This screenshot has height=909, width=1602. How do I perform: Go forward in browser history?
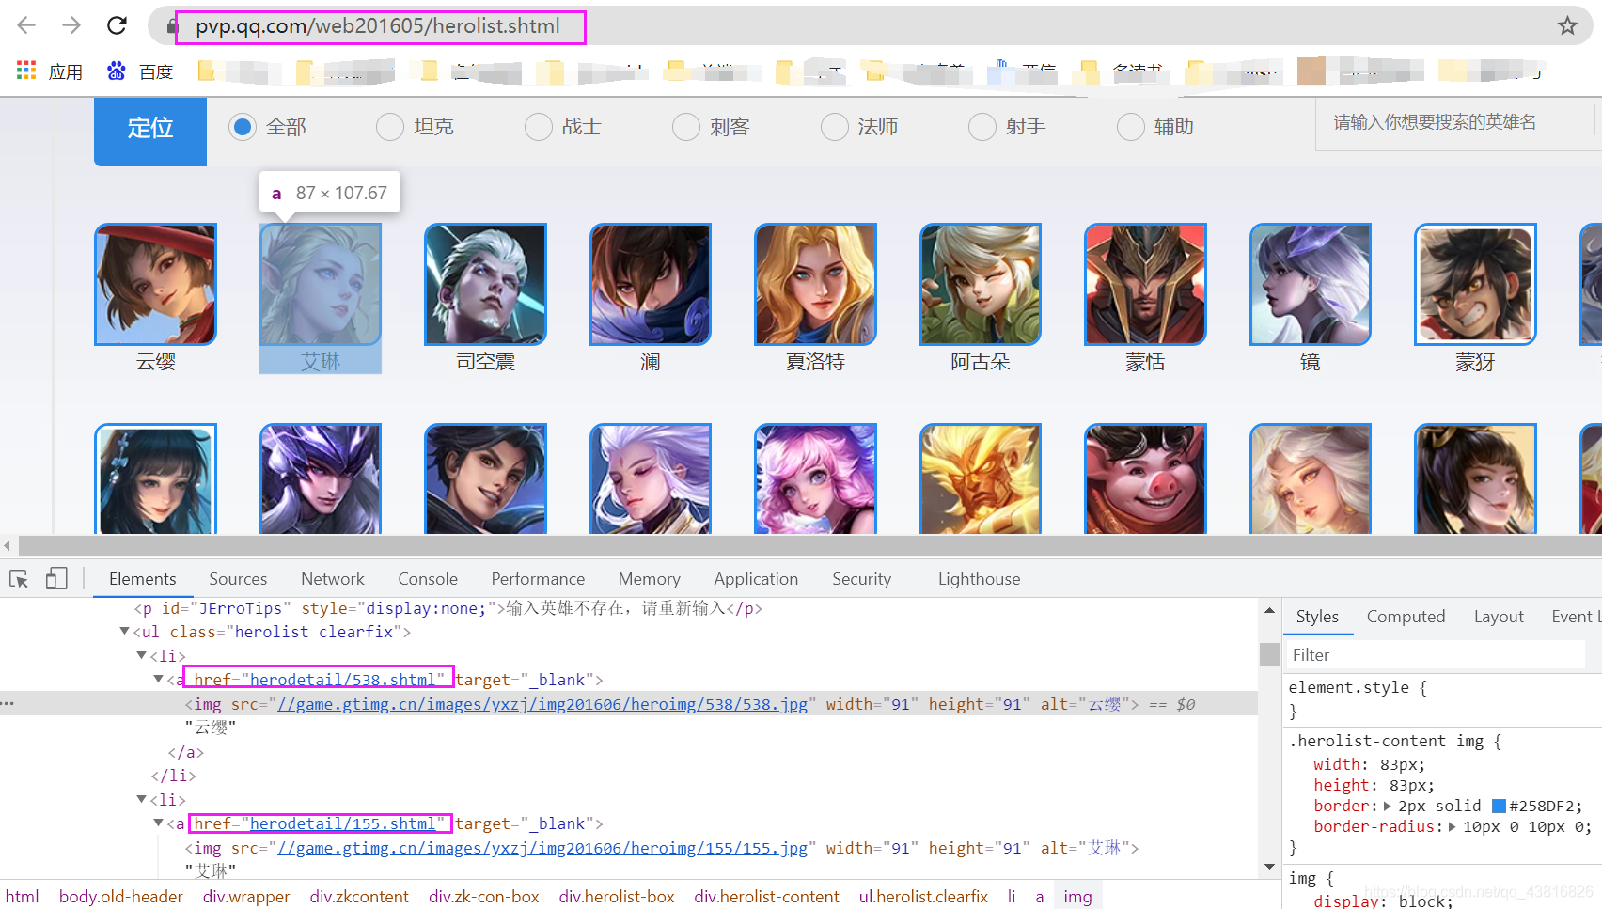pyautogui.click(x=71, y=25)
